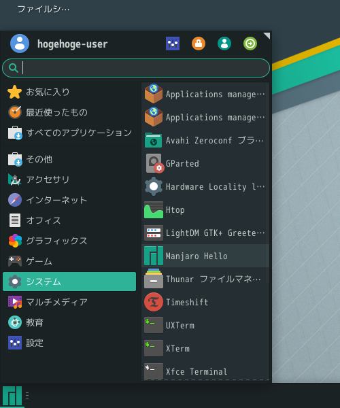Launch Htop
Viewport: 340px width, 408px height.
tap(205, 209)
